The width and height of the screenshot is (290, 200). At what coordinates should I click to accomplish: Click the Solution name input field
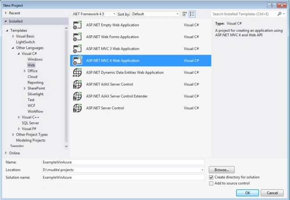click(x=123, y=178)
